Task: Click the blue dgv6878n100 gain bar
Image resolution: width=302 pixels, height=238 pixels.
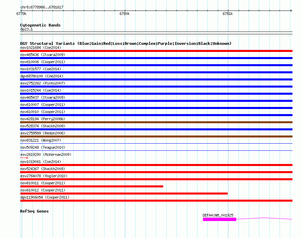Action: [156, 79]
